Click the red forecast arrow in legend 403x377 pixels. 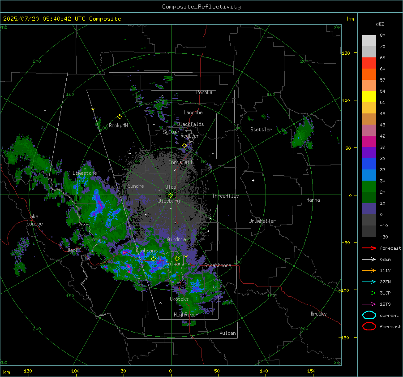369,248
